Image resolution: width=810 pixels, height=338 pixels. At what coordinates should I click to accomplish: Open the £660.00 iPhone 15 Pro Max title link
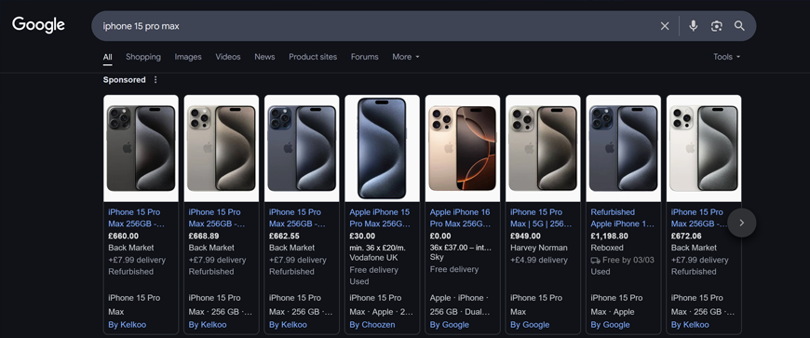tap(136, 218)
